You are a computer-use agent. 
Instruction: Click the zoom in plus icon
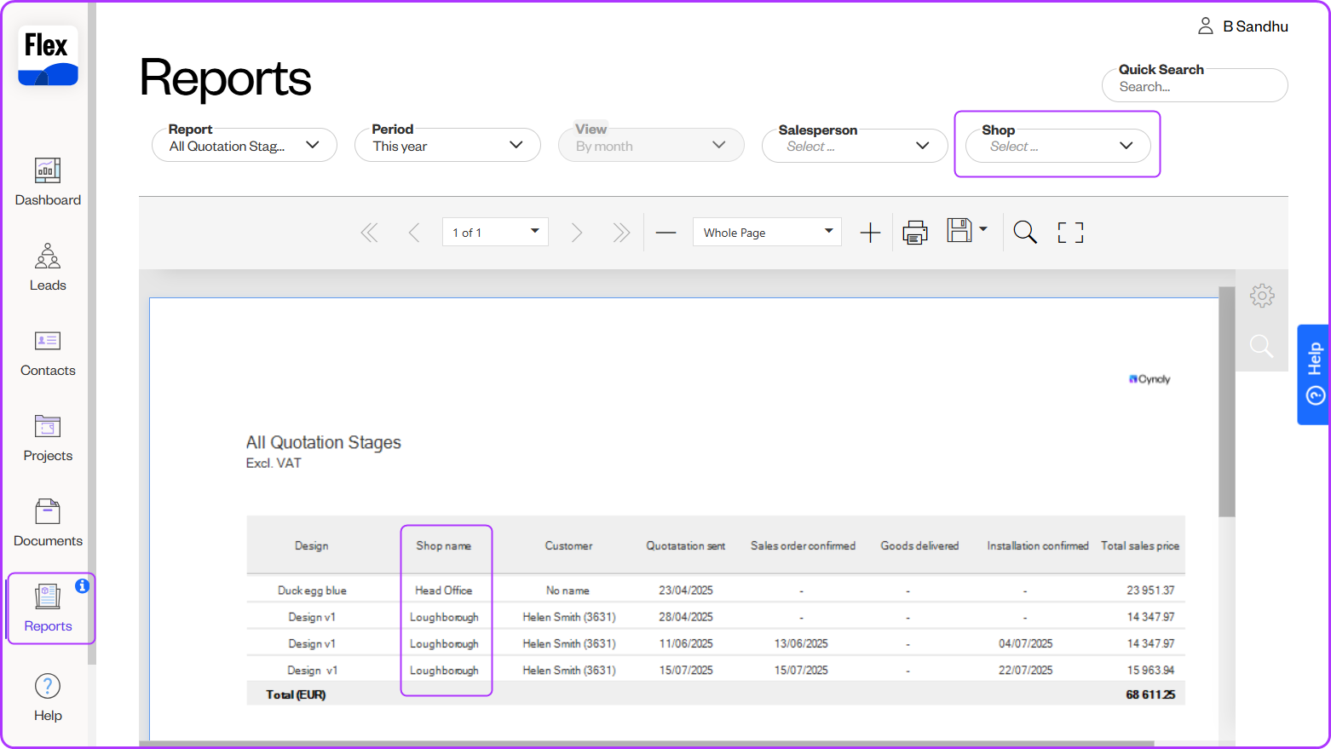coord(870,233)
